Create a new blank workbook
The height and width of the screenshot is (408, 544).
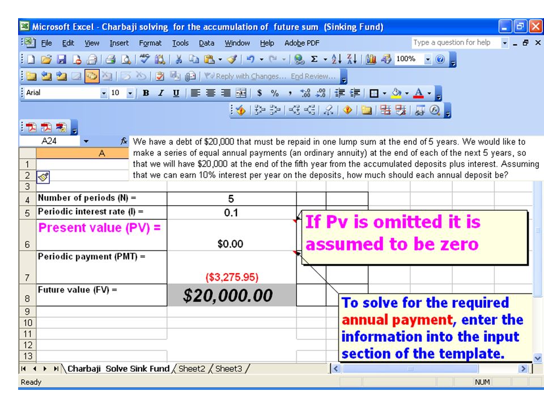[x=31, y=59]
